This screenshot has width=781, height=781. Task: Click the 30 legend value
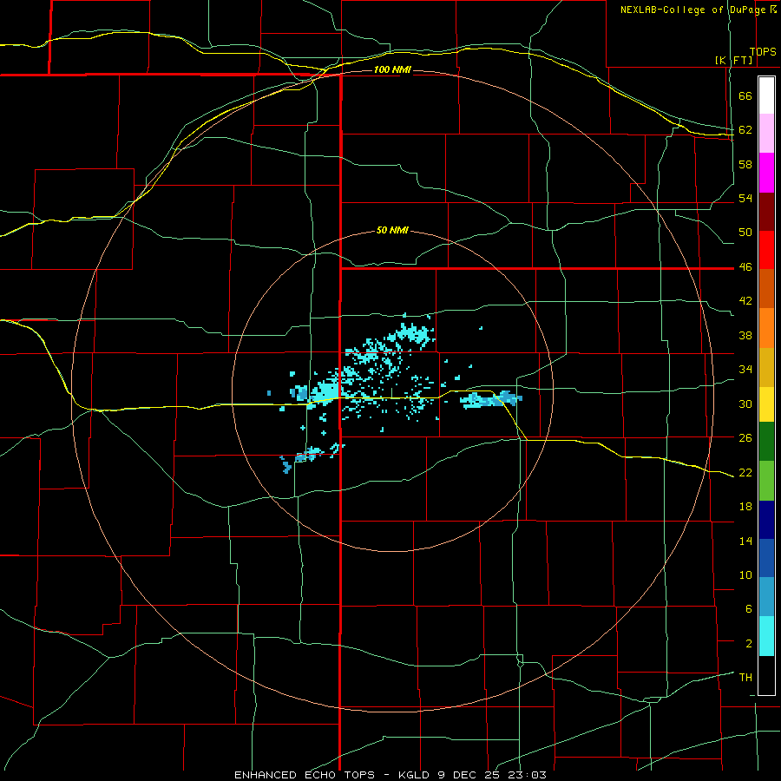(x=745, y=404)
